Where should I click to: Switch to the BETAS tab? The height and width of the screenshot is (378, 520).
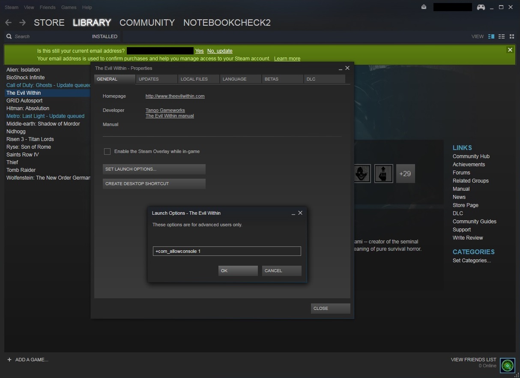click(x=283, y=79)
